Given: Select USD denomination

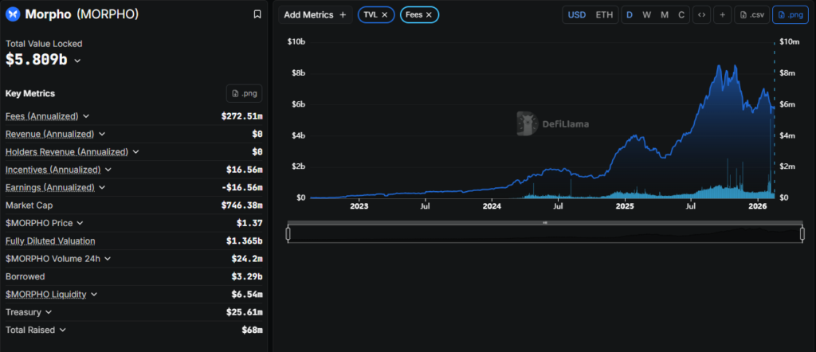Looking at the screenshot, I should (x=576, y=14).
